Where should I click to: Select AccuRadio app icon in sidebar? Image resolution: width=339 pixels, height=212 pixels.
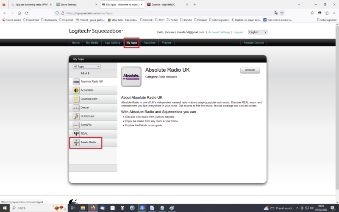tap(76, 90)
